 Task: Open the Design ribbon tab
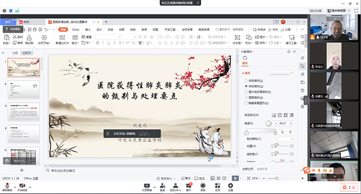(99, 29)
